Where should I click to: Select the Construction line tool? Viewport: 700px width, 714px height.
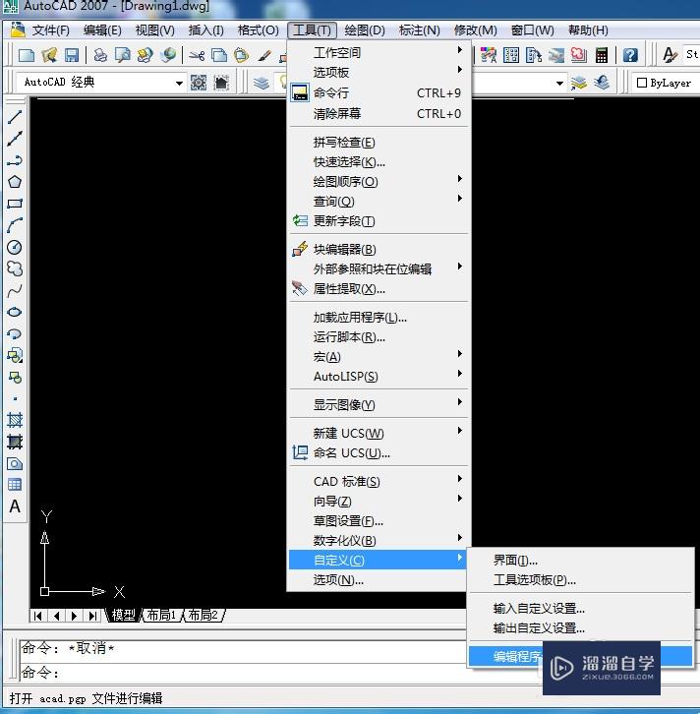coord(15,139)
